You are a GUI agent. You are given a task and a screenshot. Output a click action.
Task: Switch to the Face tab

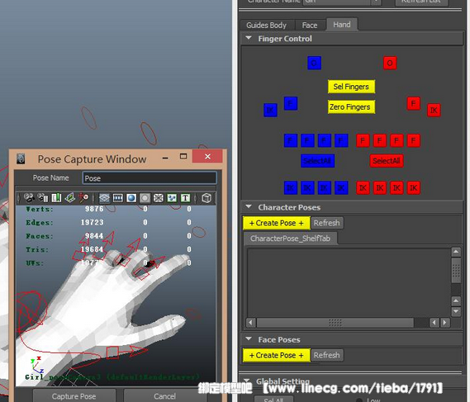coord(310,25)
